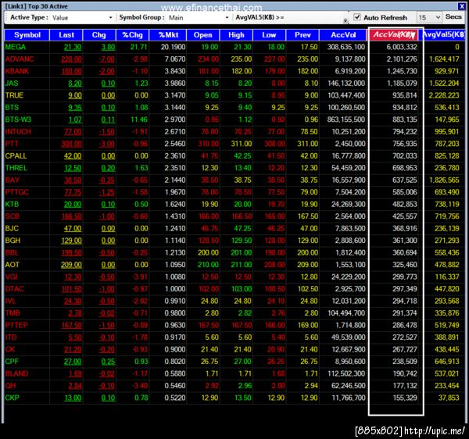Close the Top 30 Active window
Screen dimensions: 469x439
[x=461, y=6]
